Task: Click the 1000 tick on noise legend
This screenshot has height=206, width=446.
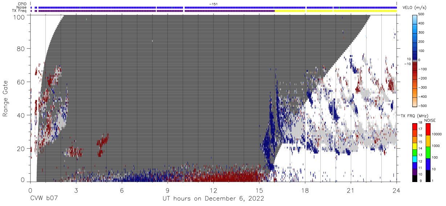Action: [x=435, y=145]
